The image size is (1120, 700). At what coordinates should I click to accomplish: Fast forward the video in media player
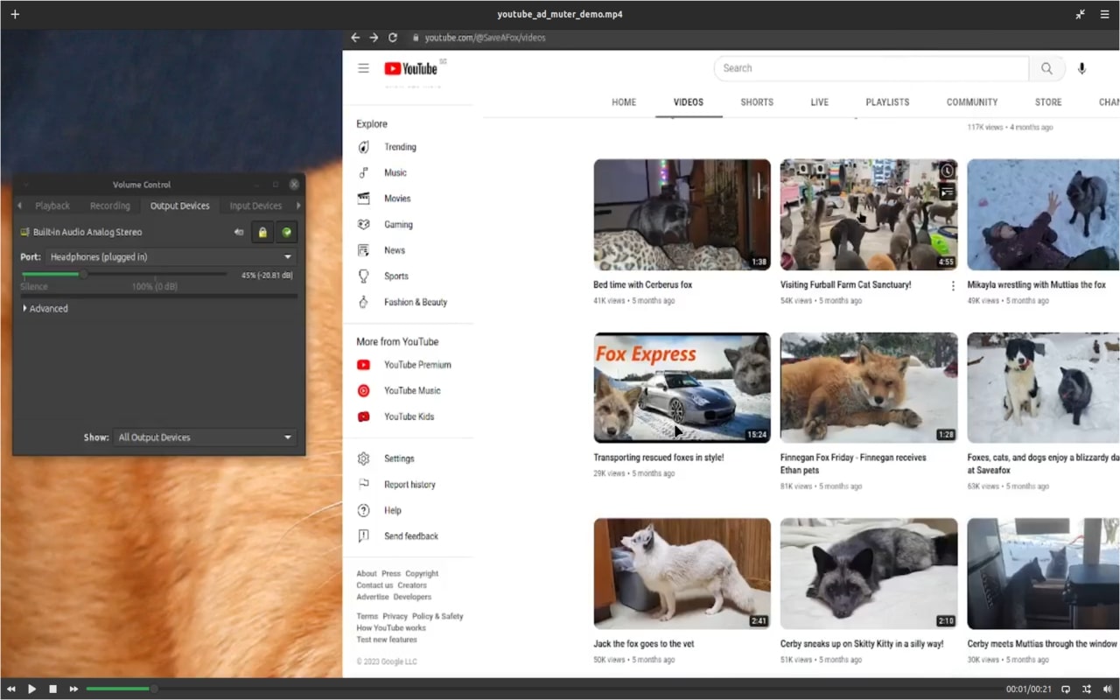[x=73, y=689]
